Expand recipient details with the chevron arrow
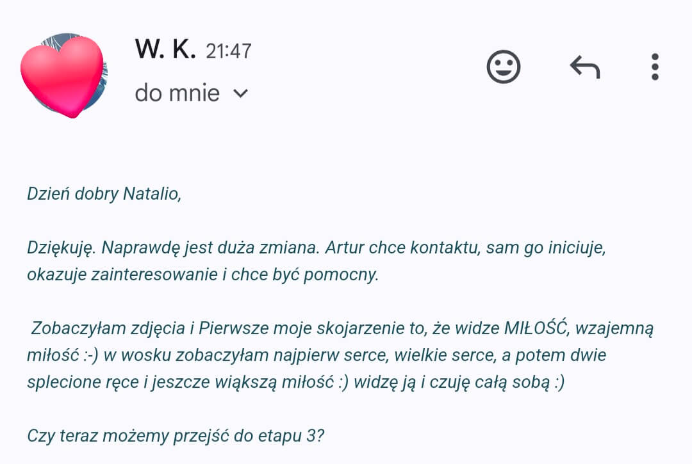 coord(240,93)
